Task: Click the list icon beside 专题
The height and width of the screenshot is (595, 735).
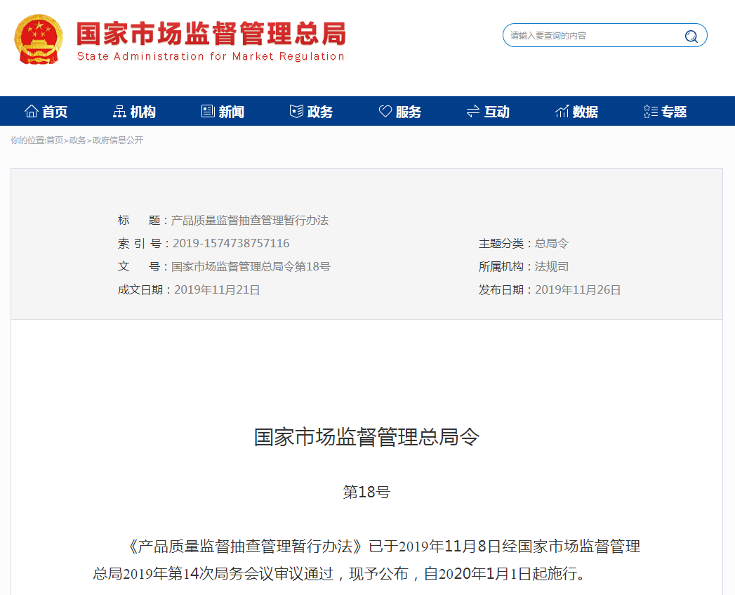Action: pyautogui.click(x=650, y=111)
